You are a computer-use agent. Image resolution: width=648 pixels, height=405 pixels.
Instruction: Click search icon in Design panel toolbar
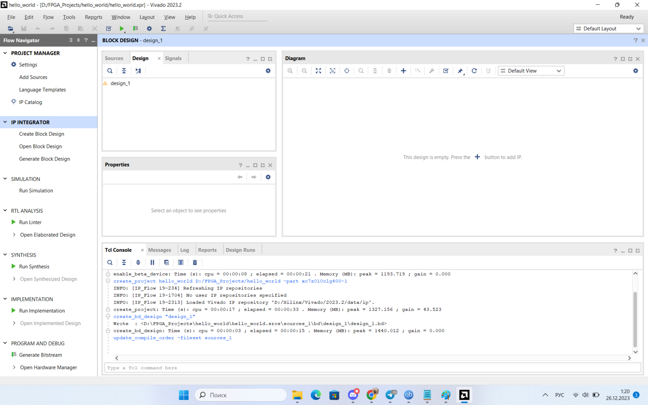[x=110, y=71]
